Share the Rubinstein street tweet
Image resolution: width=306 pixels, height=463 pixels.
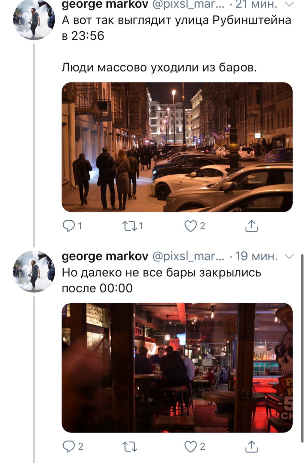coord(252,226)
